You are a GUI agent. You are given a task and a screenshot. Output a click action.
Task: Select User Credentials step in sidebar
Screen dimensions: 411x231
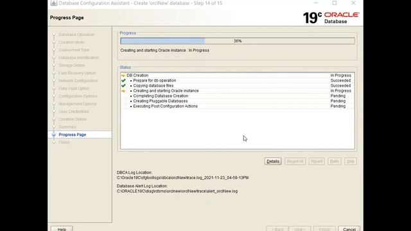[73, 112]
